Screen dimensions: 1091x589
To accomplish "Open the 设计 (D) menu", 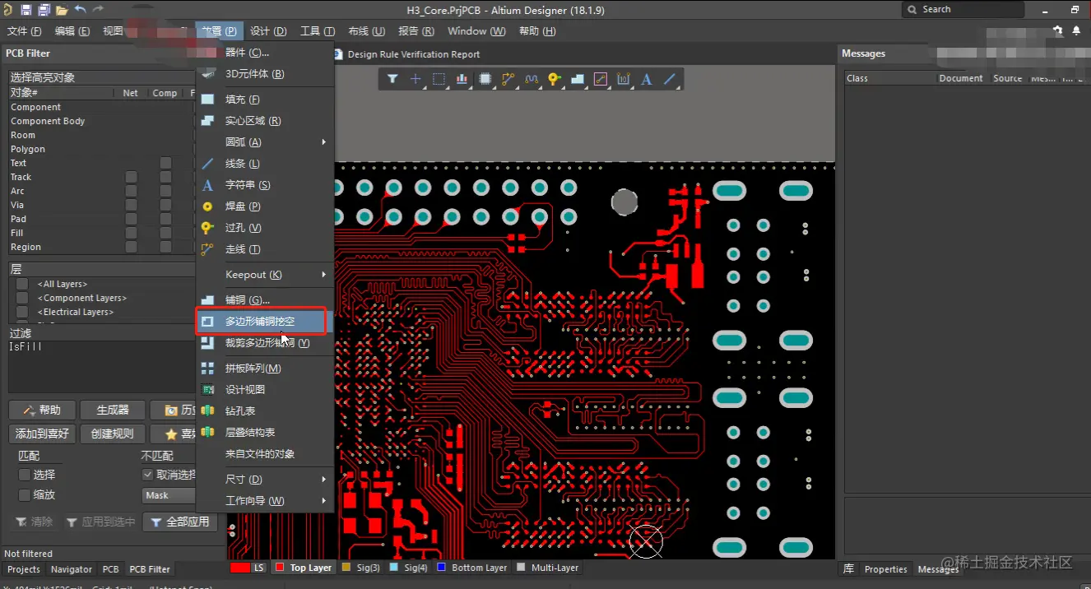I will click(268, 31).
